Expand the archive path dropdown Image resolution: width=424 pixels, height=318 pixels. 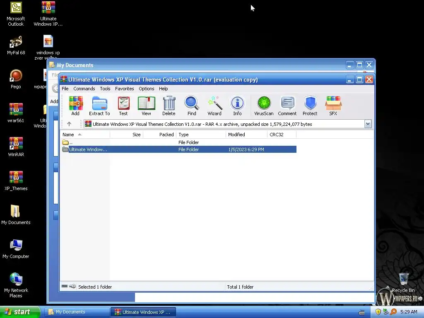[368, 124]
